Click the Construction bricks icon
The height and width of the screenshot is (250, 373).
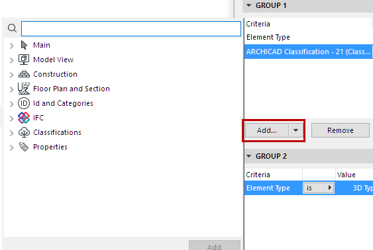coord(24,74)
